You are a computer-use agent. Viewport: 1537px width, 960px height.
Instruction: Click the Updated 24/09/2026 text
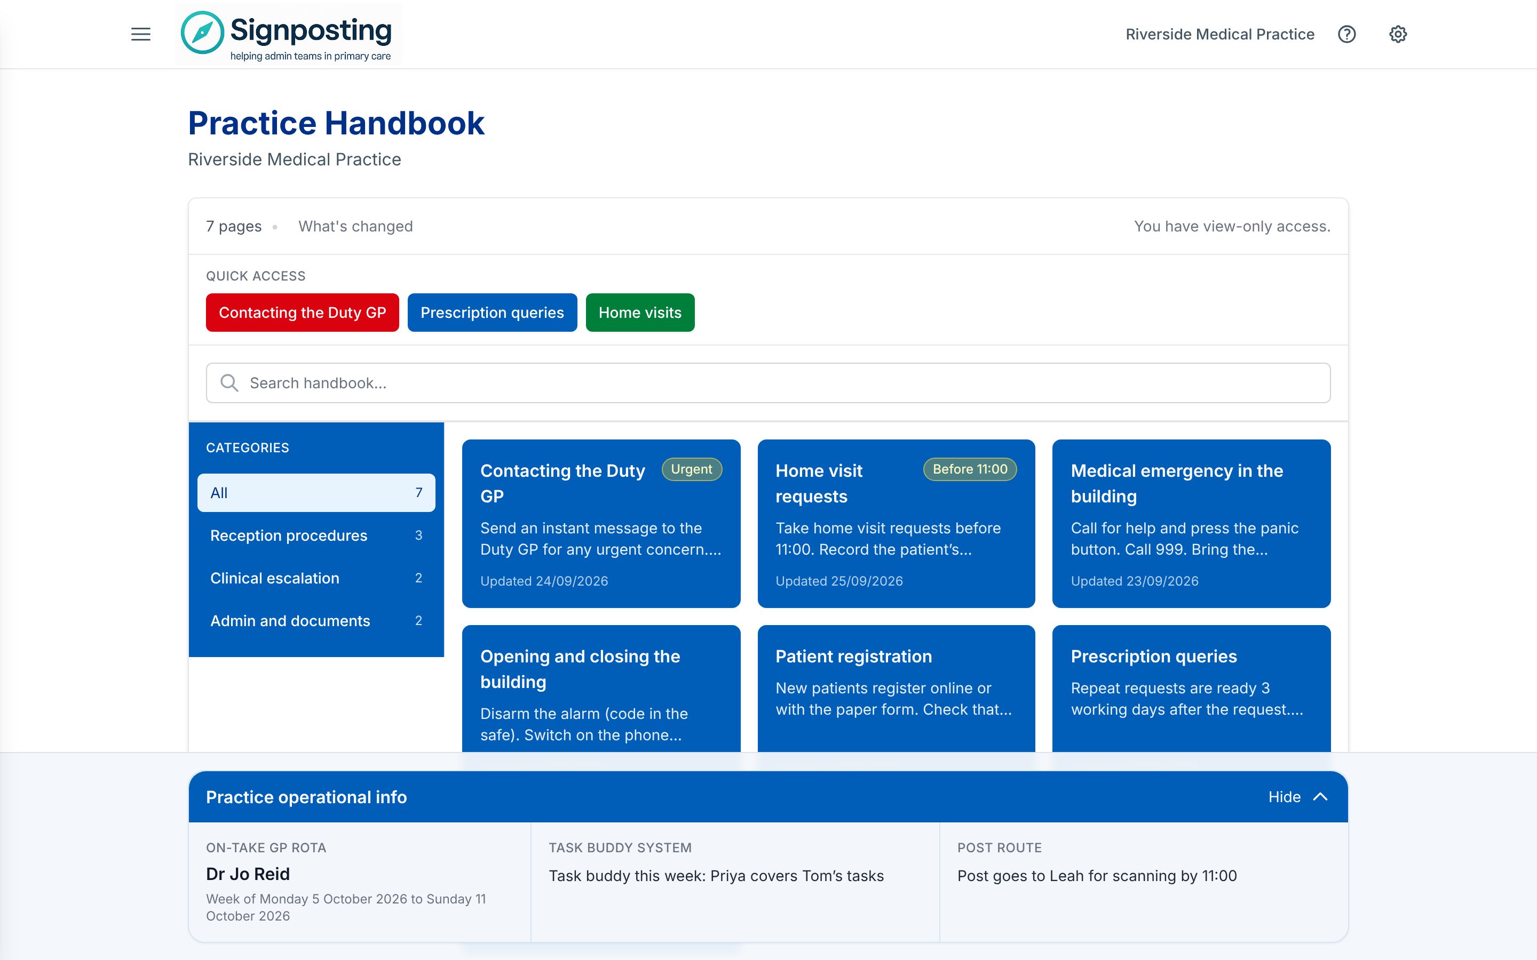[544, 581]
